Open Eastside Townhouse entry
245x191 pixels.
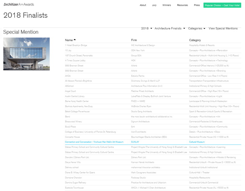click(x=74, y=188)
